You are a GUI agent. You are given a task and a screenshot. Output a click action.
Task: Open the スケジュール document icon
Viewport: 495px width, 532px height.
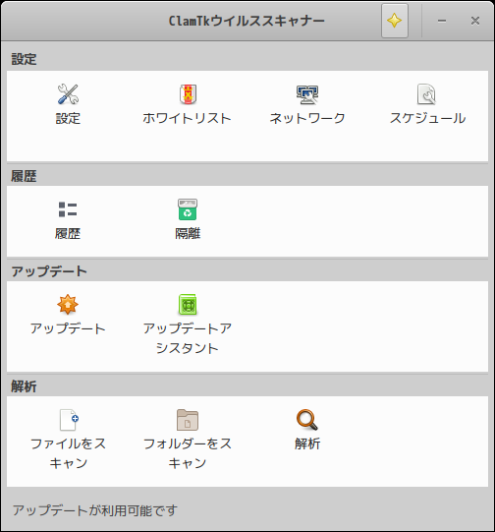(x=426, y=93)
